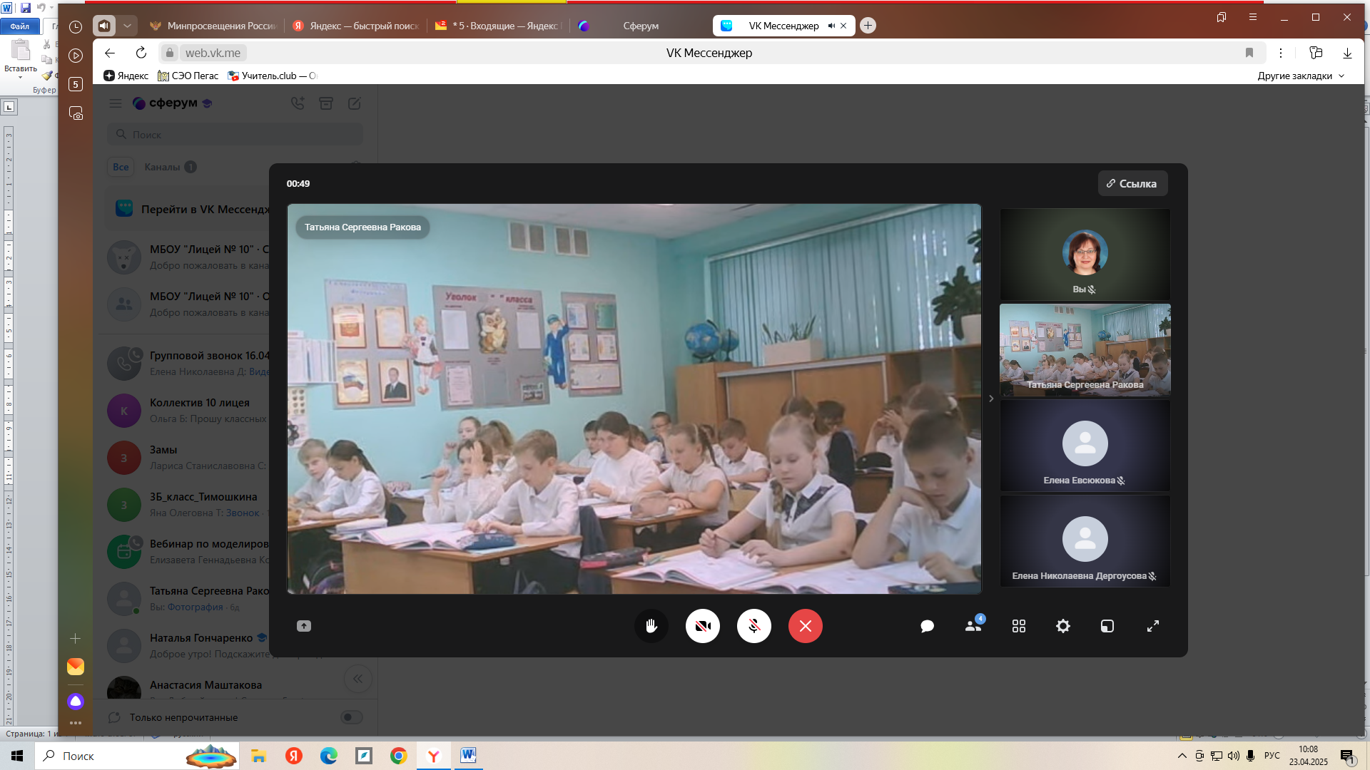Expand the tab sound dropdown arrow
Screen dimensions: 1370x770
click(x=127, y=26)
